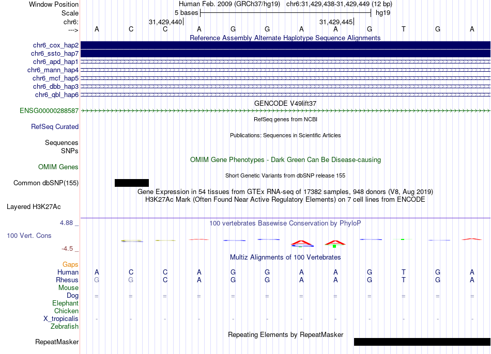Click the chr6: ruler label
Image resolution: width=491 pixels, height=354 pixels.
click(x=71, y=22)
